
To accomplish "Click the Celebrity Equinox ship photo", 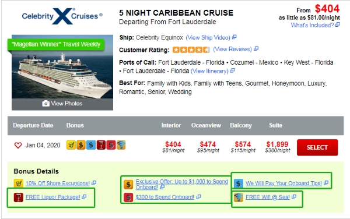I will [62, 66].
